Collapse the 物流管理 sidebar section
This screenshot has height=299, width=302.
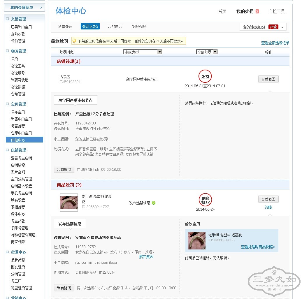(x=8, y=51)
